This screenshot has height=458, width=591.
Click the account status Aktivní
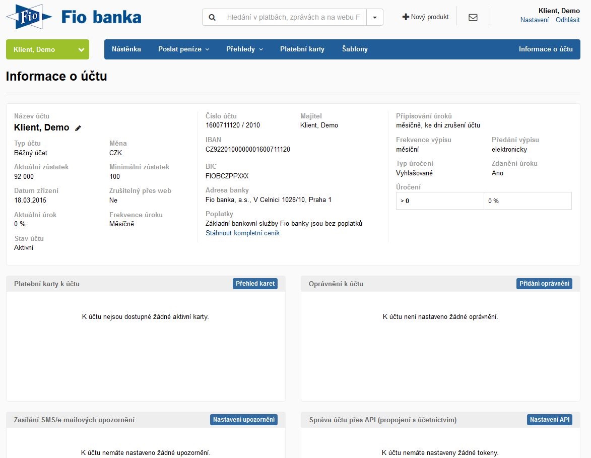(x=24, y=248)
